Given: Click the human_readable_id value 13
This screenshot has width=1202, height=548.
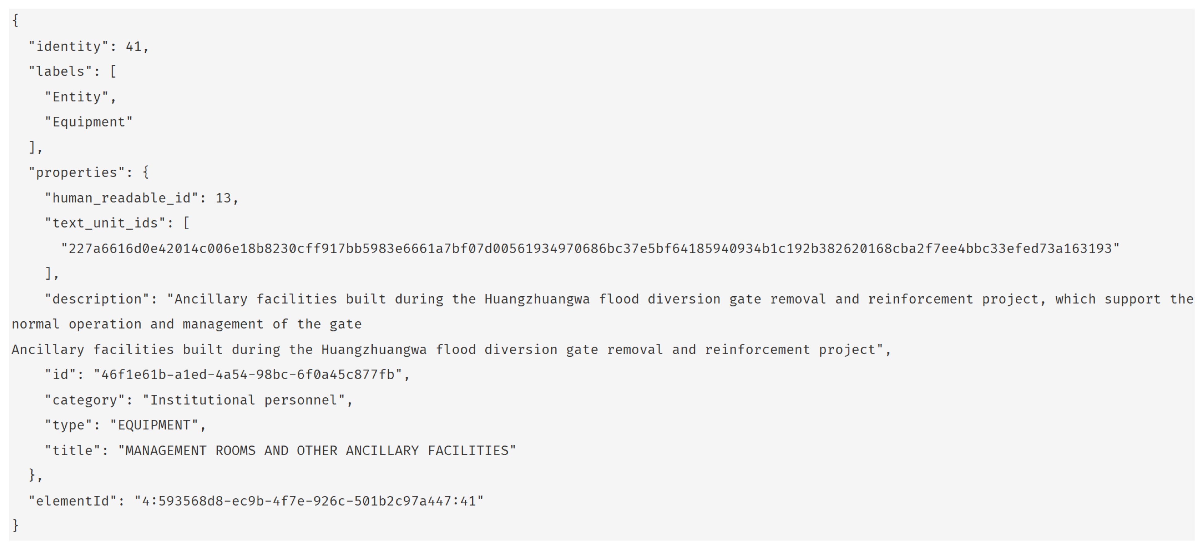Looking at the screenshot, I should point(223,198).
